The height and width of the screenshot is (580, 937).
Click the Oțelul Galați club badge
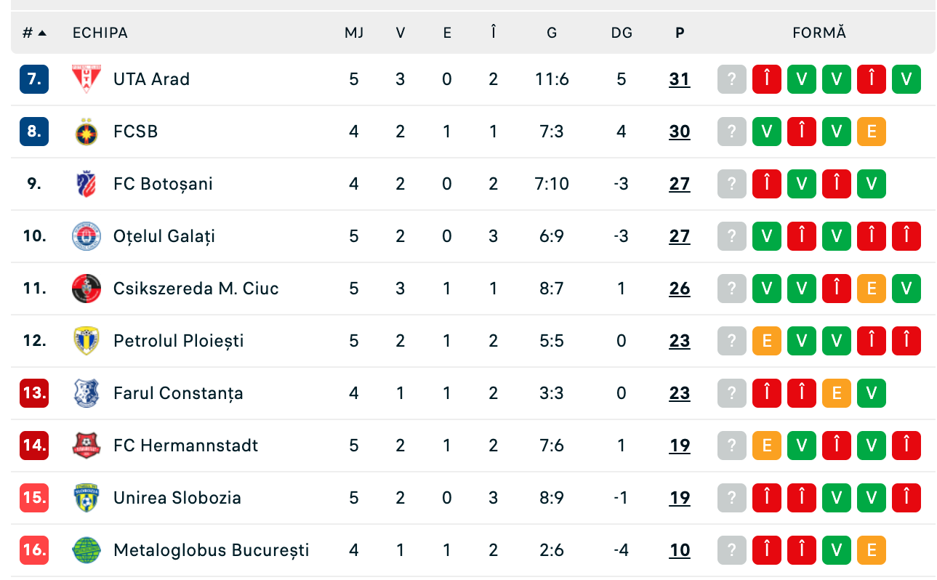[87, 236]
